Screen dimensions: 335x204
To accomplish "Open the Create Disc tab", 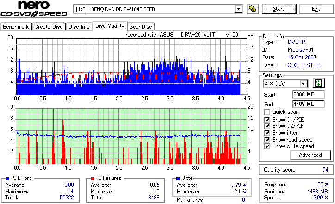I will point(49,27).
